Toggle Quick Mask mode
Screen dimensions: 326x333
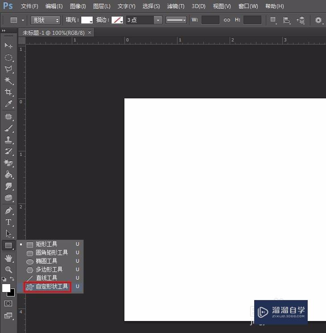[8, 303]
